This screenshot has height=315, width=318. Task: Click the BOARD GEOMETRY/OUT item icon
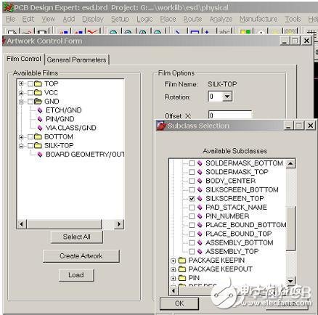point(40,155)
